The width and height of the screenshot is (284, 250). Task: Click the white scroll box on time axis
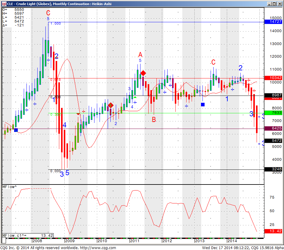4,241
